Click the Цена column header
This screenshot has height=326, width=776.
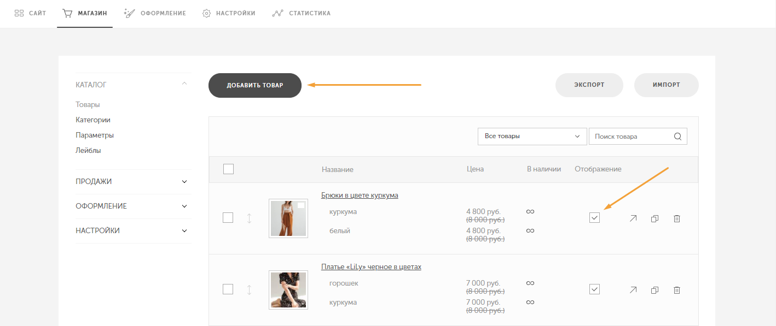point(475,169)
